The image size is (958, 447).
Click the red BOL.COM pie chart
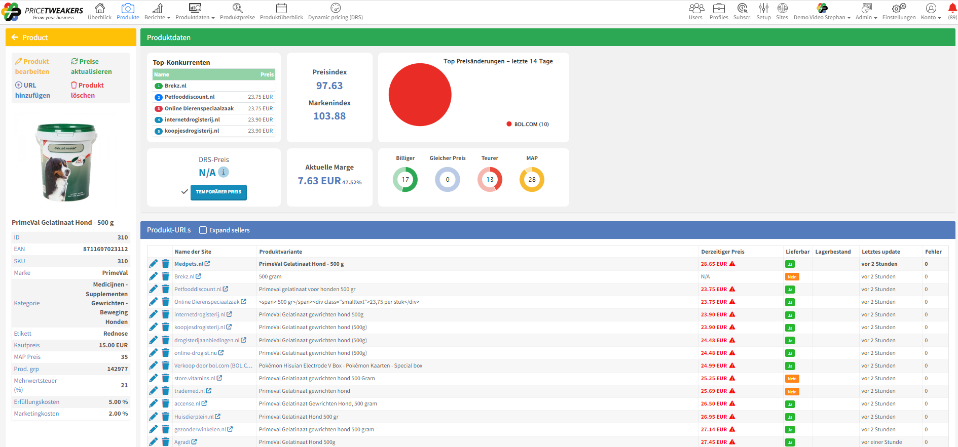[420, 95]
